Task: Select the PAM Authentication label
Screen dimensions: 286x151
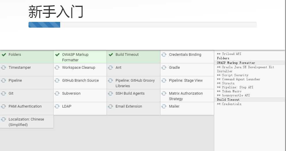Action: pyautogui.click(x=25, y=106)
